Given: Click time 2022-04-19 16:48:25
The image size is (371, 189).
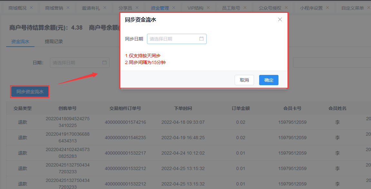Looking at the screenshot, I should (x=183, y=138).
